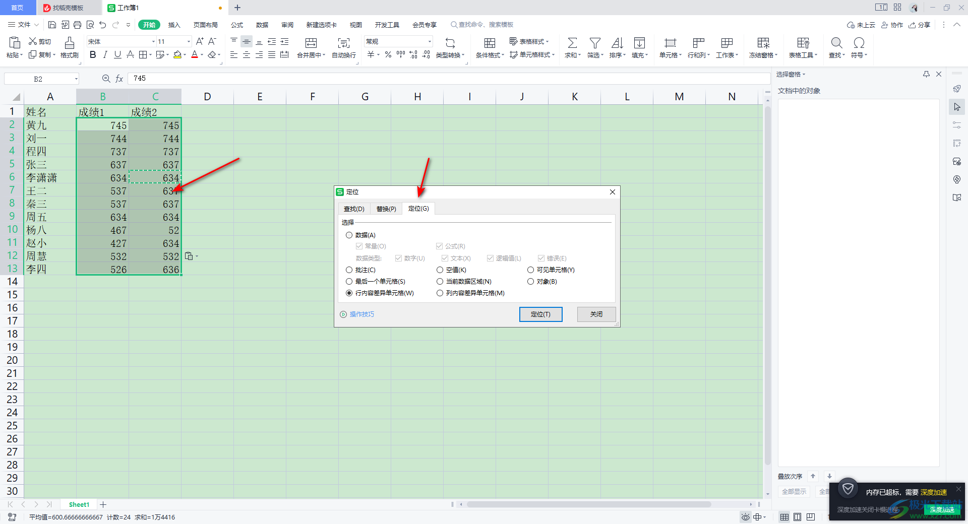Click the Locate (T) button
968x524 pixels.
click(x=540, y=314)
